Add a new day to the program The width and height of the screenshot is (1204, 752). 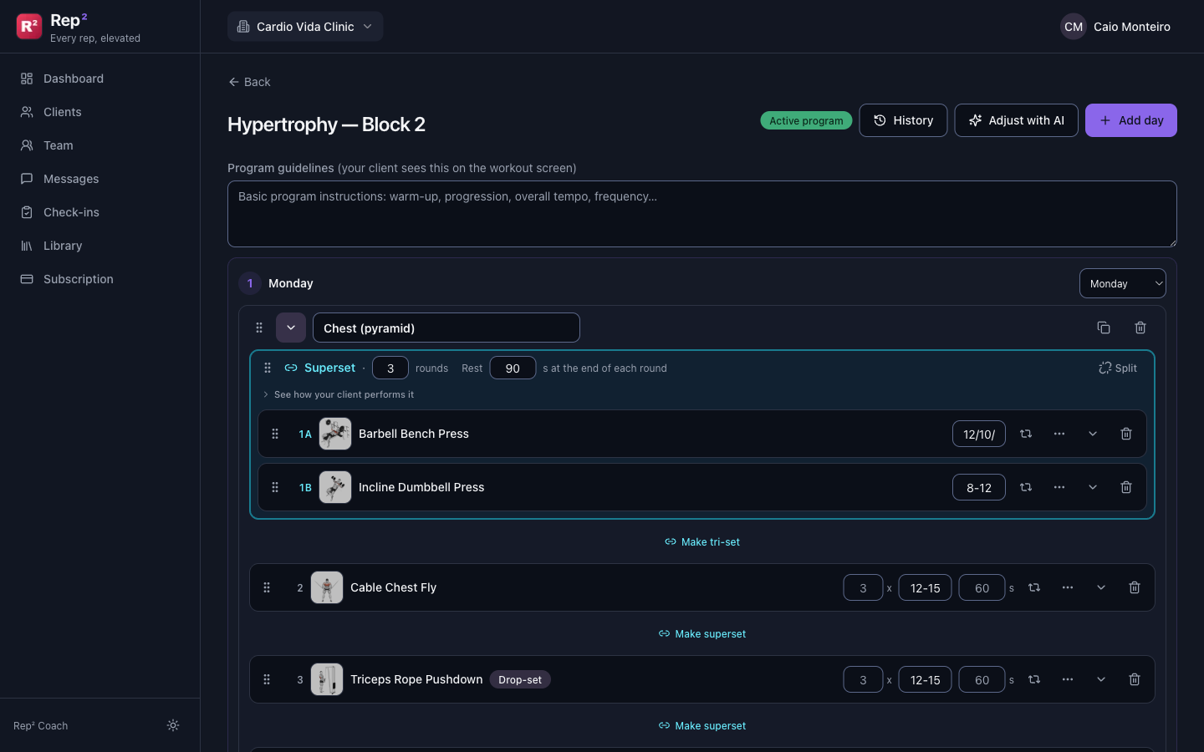pos(1130,120)
